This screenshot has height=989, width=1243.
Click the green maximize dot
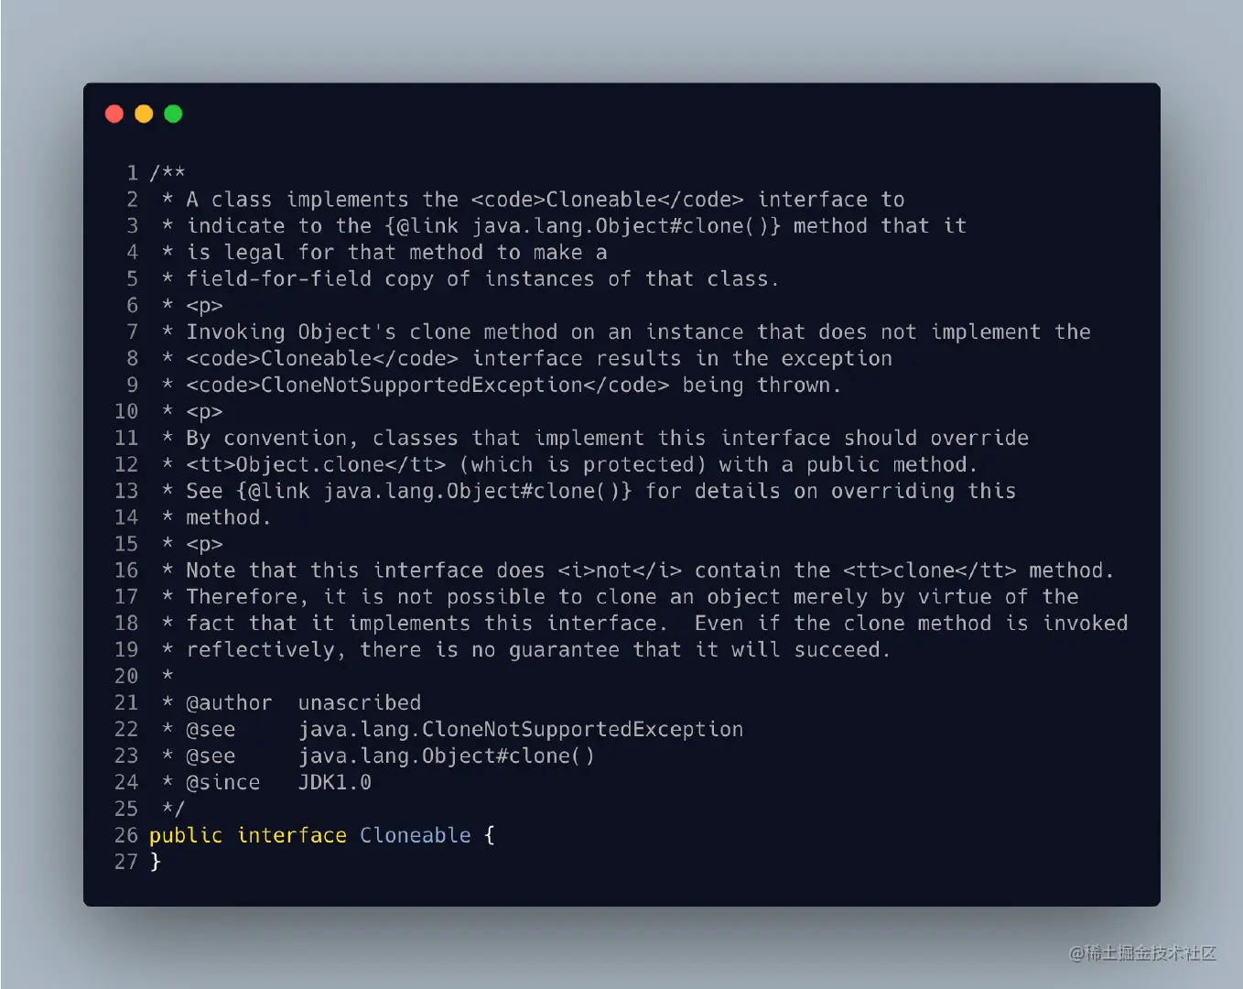click(x=173, y=114)
